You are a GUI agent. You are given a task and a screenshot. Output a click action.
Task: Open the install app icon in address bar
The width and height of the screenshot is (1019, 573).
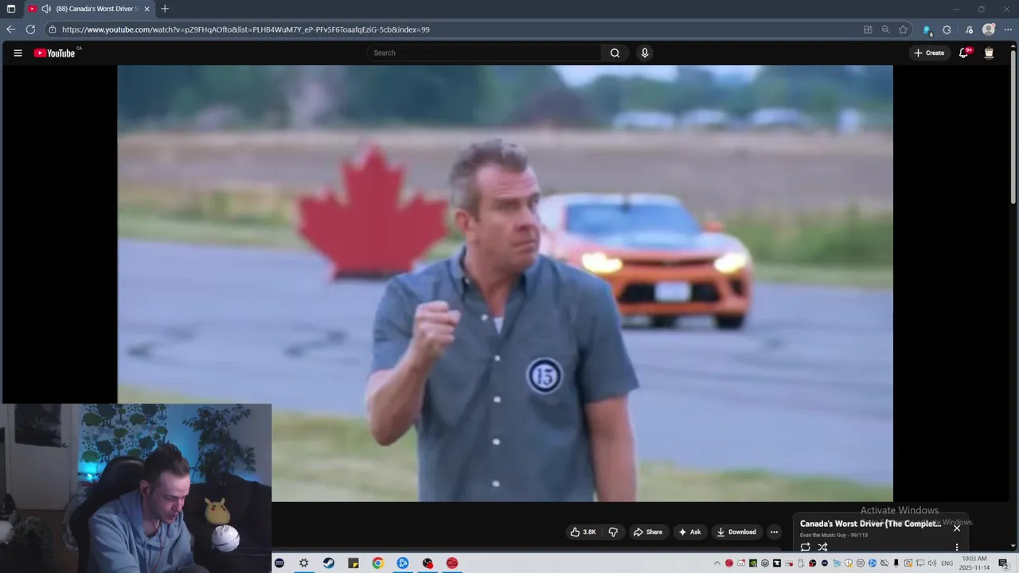[x=868, y=29]
